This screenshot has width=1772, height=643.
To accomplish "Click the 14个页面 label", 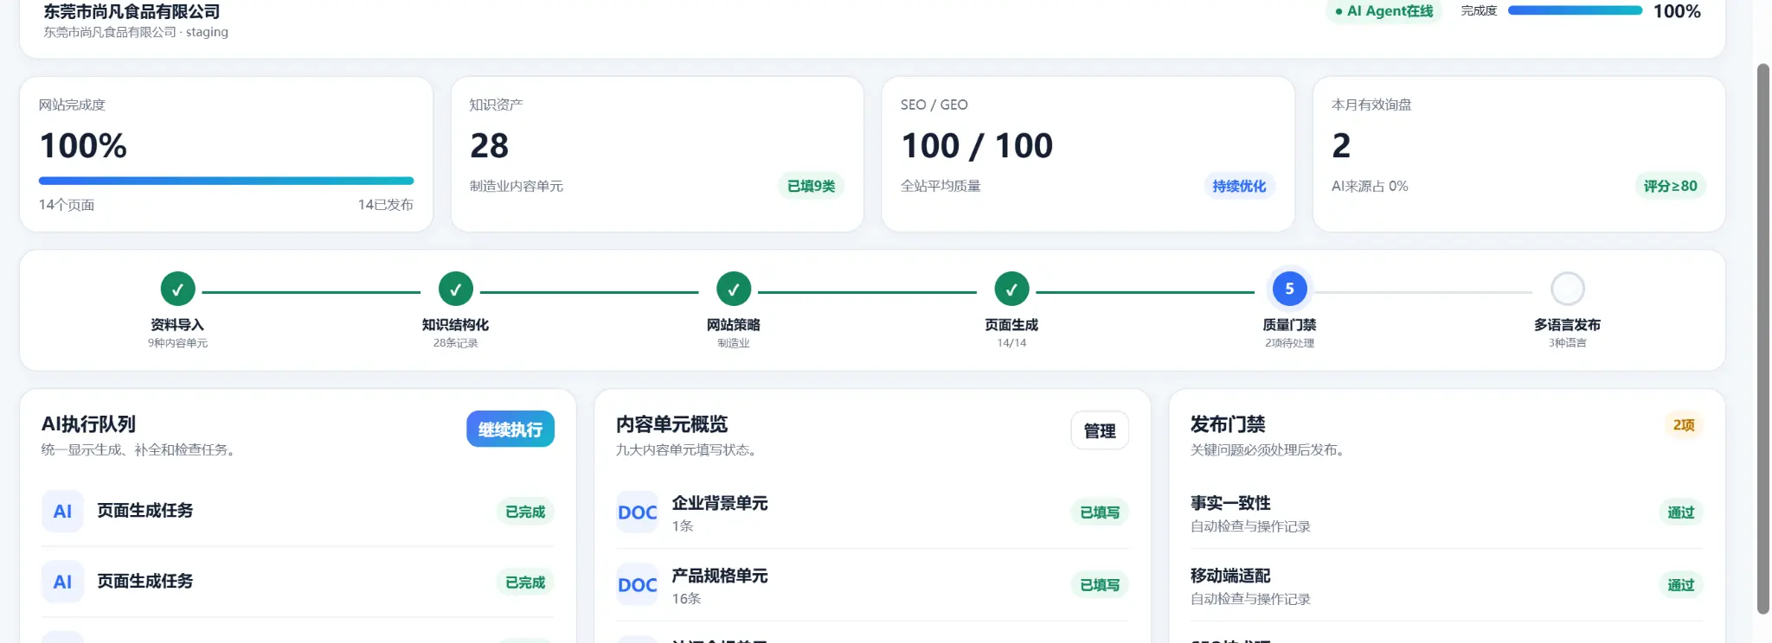I will pyautogui.click(x=67, y=205).
